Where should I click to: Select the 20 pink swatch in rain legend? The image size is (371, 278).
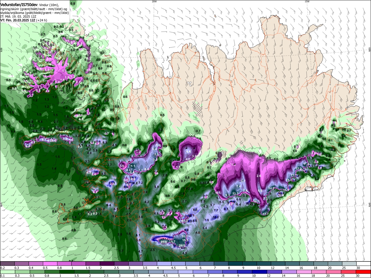[334, 272]
